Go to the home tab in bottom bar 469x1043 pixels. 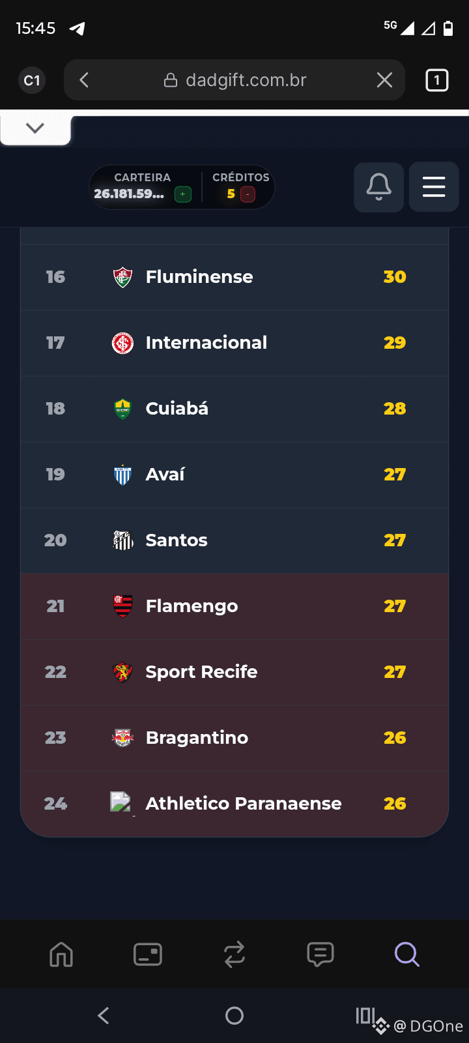tap(61, 954)
